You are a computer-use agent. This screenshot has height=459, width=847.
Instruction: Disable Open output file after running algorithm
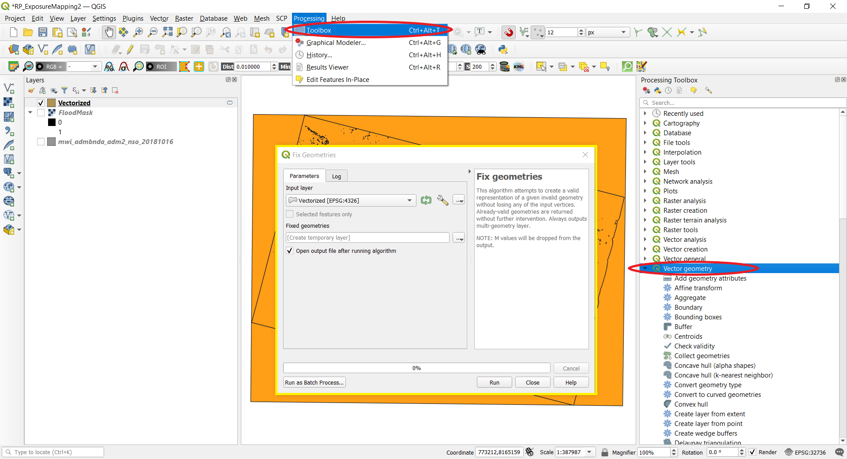290,251
